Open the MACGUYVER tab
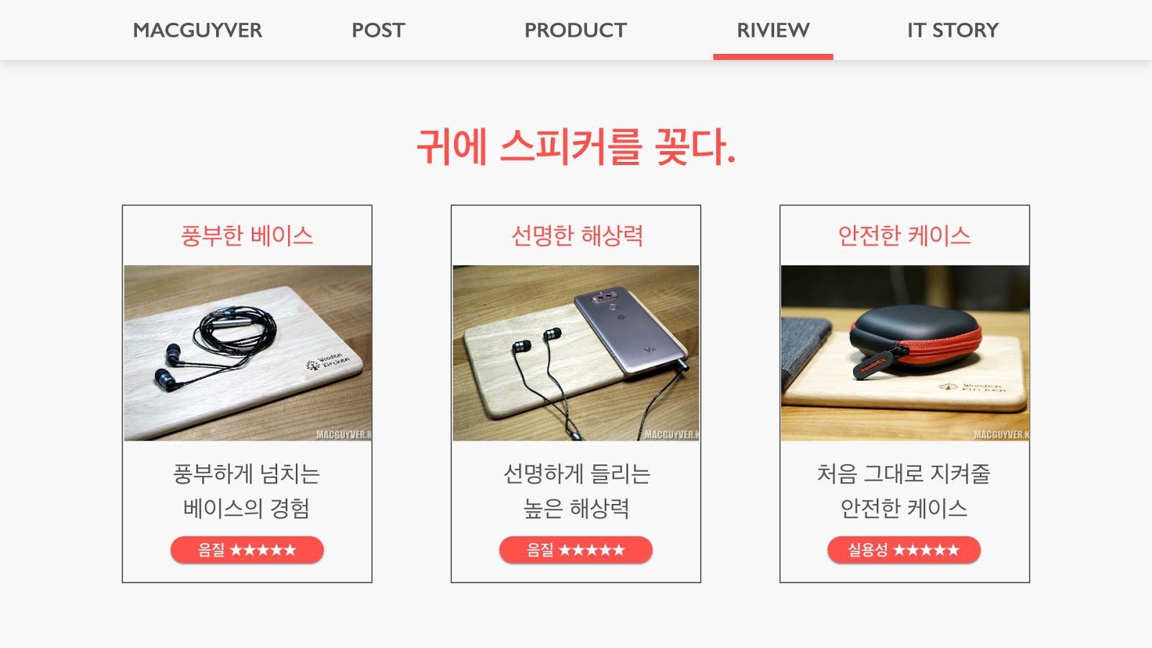 (197, 30)
